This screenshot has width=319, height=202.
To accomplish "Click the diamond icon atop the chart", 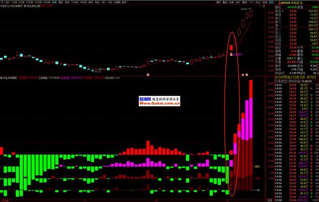I will [260, 6].
